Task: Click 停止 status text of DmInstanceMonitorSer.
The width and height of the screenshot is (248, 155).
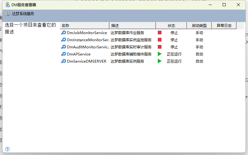Action: coord(174,40)
